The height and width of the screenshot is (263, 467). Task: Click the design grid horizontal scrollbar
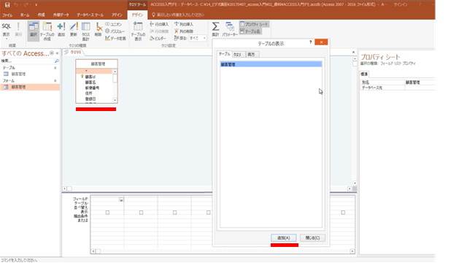click(223, 251)
